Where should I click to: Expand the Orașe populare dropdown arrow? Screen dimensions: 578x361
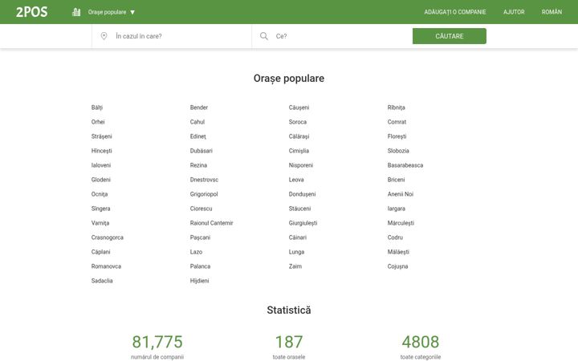coord(132,12)
